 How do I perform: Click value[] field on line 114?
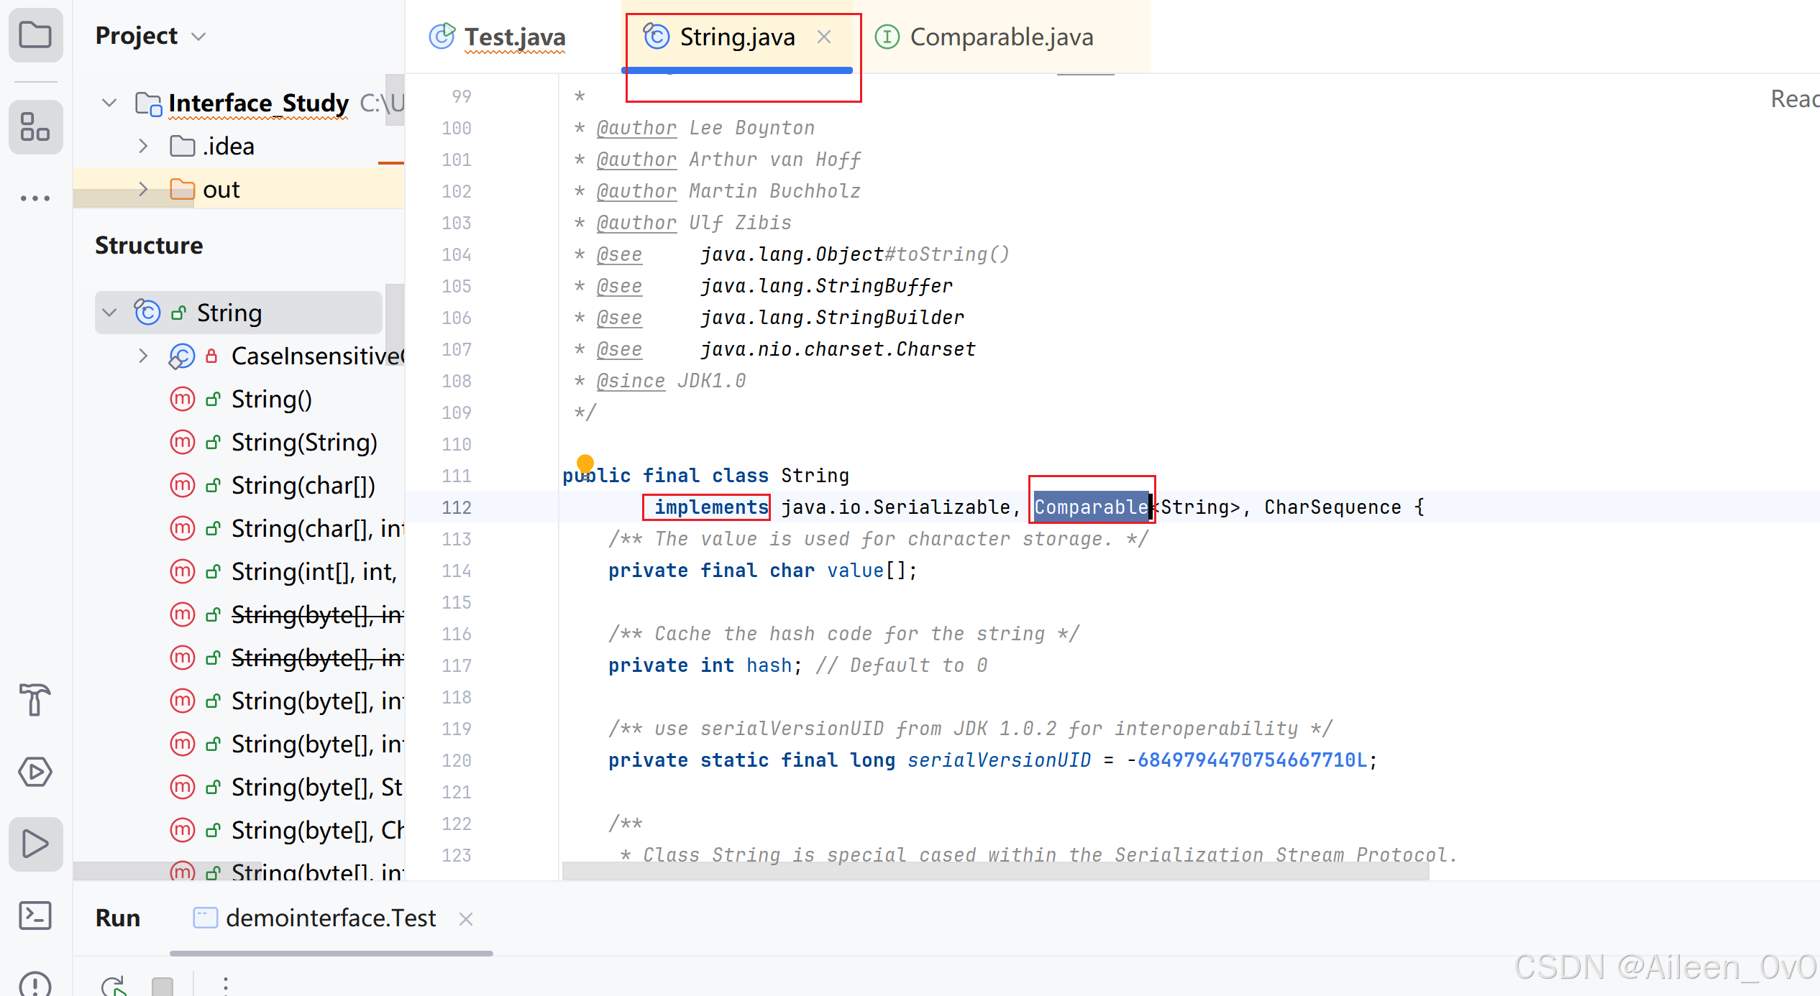pyautogui.click(x=869, y=571)
